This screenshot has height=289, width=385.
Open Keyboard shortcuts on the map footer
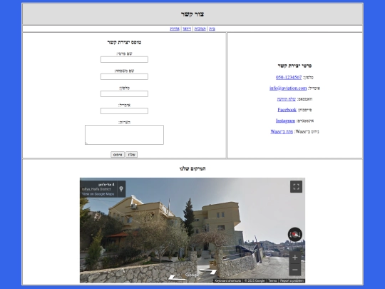coord(227,280)
